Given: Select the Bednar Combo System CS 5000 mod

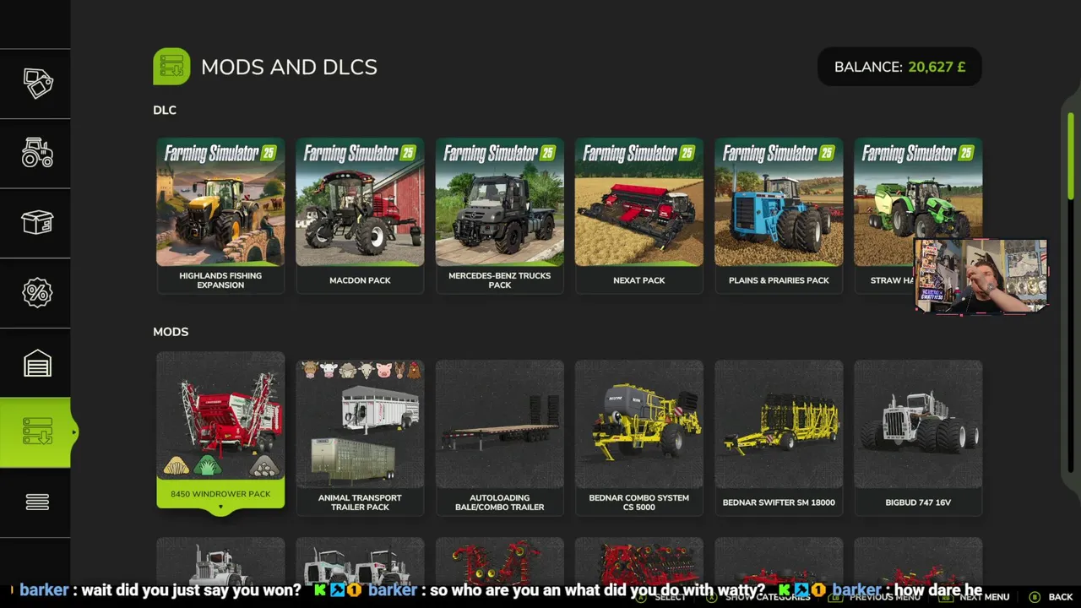Looking at the screenshot, I should 639,437.
